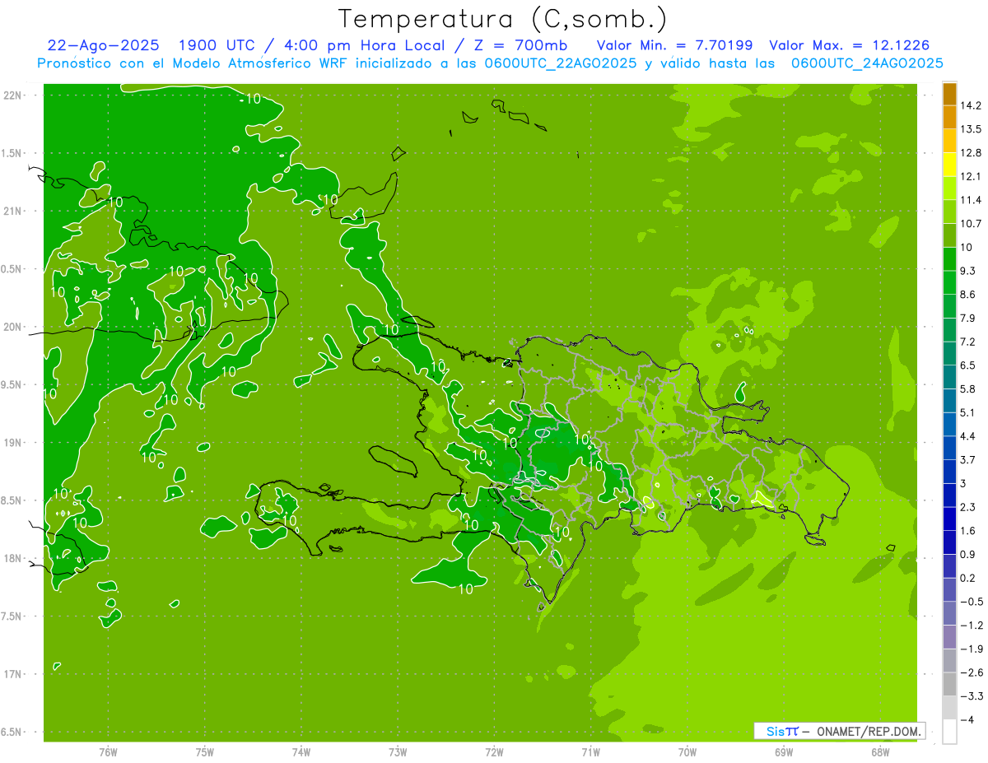Click the 'Temperatura (C,somb.)' chart title
Image resolution: width=988 pixels, height=763 pixels.
502,18
